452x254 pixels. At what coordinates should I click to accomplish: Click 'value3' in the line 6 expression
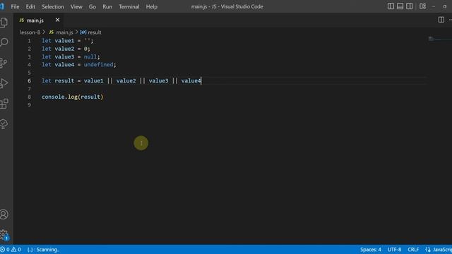tap(158, 80)
